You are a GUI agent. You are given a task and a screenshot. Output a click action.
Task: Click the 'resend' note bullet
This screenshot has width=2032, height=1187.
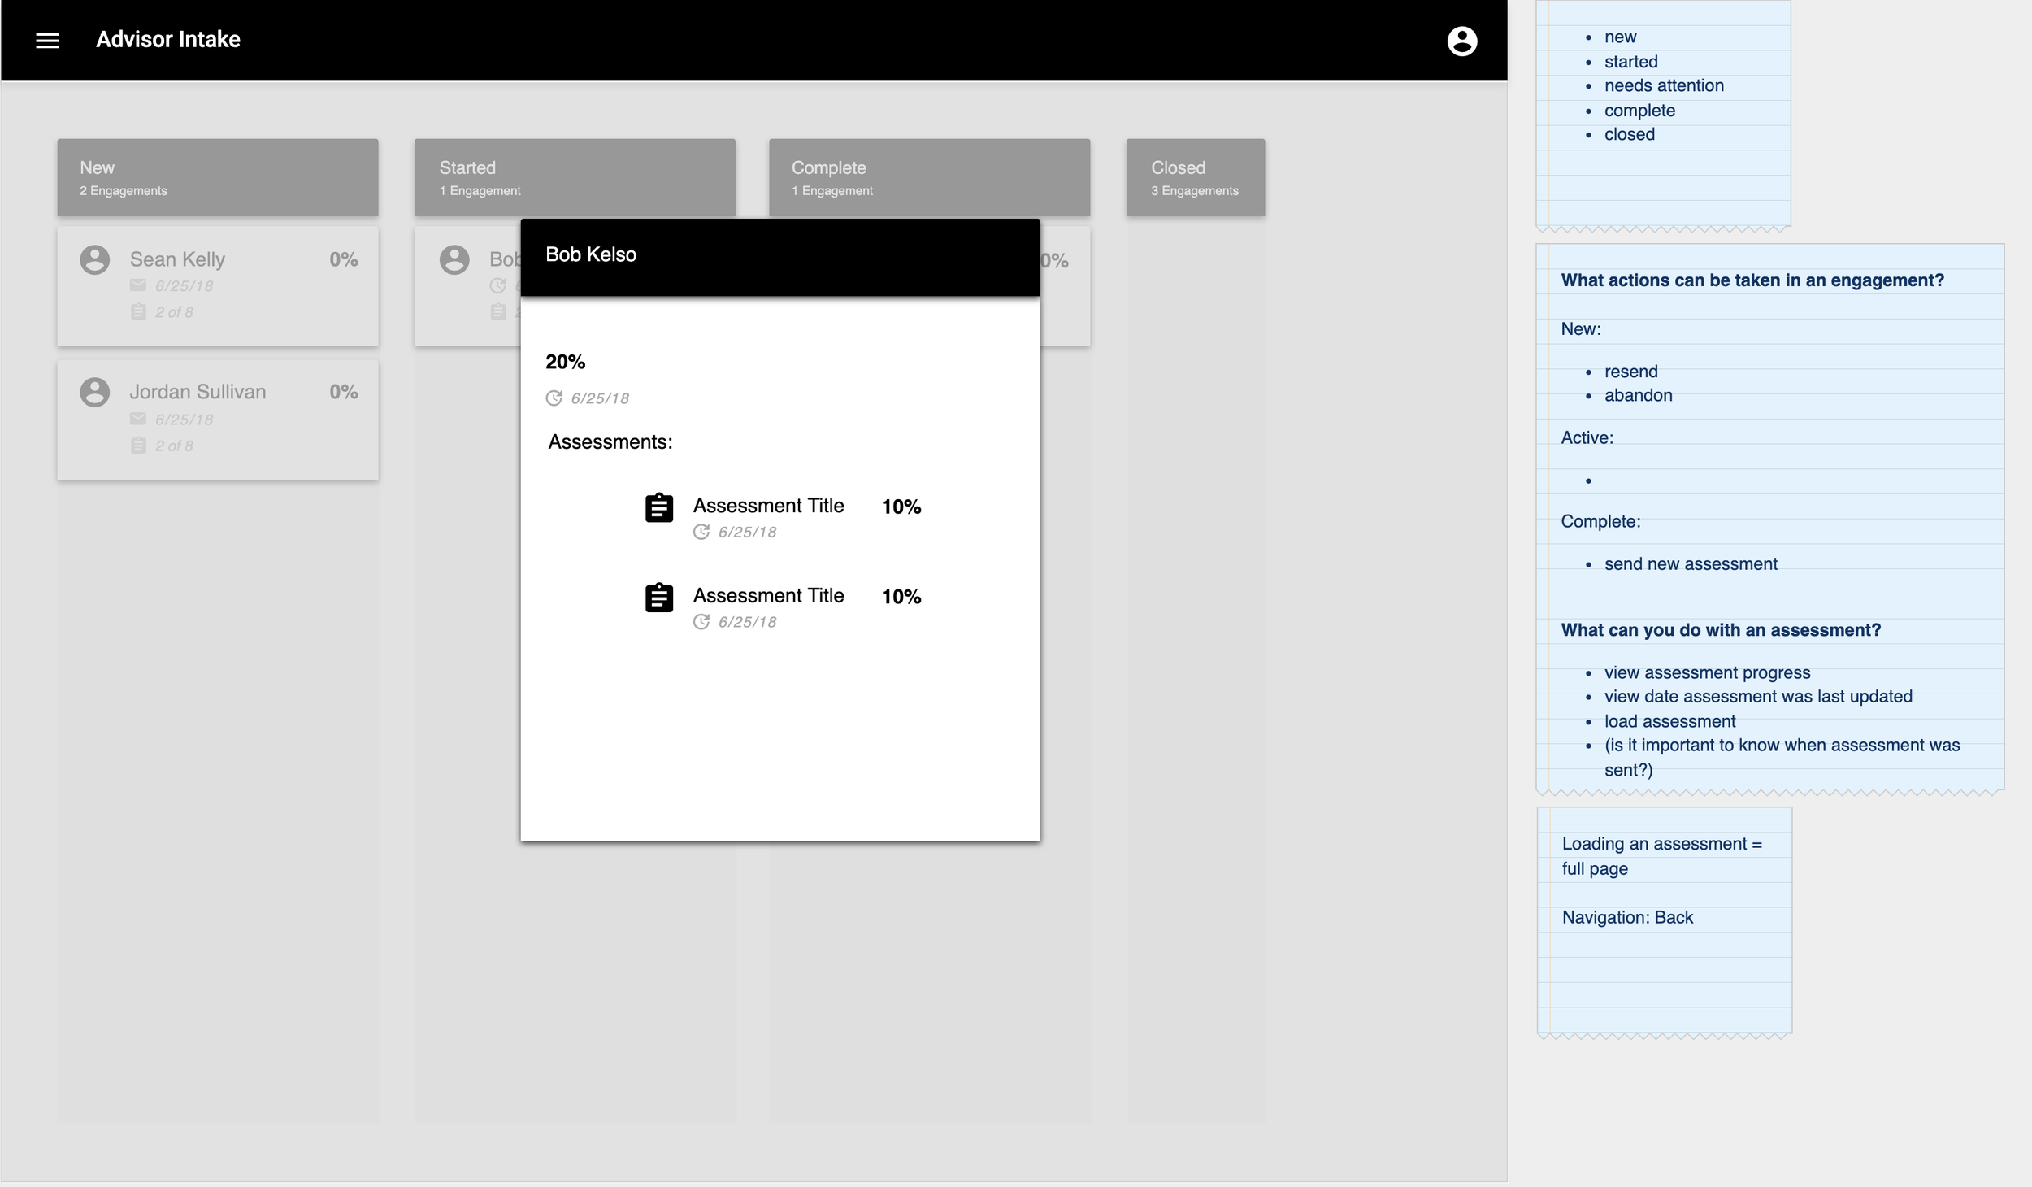tap(1630, 372)
